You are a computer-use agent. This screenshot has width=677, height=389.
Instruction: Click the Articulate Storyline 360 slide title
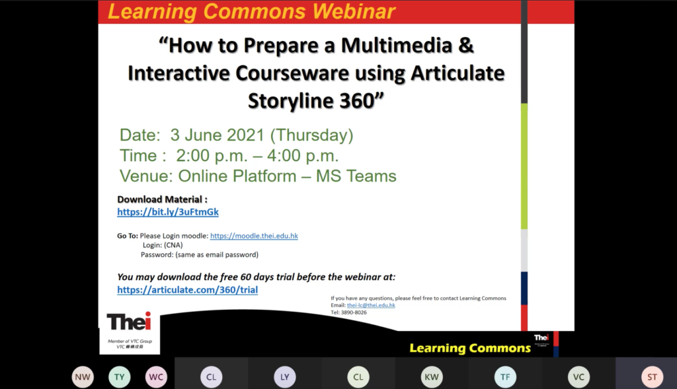316,73
